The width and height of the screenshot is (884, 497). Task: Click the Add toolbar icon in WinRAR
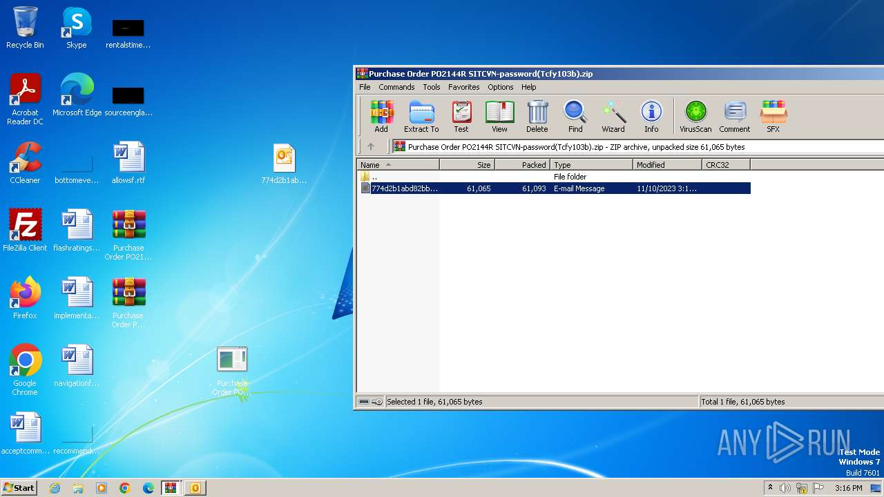coord(381,116)
